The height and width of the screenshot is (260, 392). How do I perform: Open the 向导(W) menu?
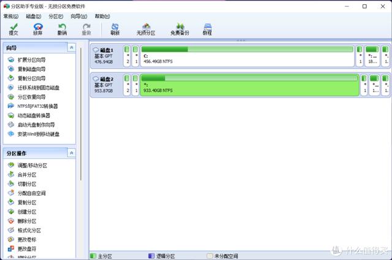tap(79, 17)
